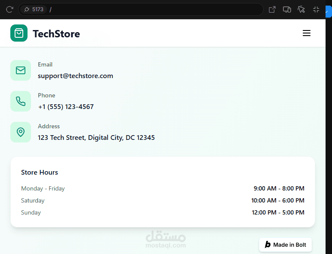Click the Made in Bolt badge

point(286,245)
